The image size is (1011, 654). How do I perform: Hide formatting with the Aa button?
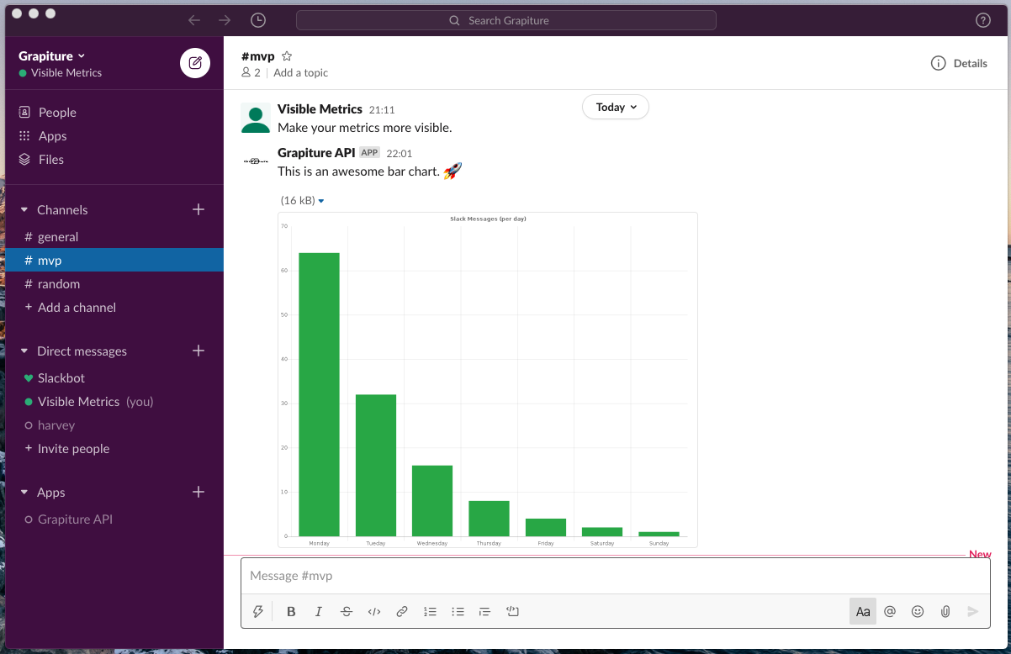[x=863, y=611]
